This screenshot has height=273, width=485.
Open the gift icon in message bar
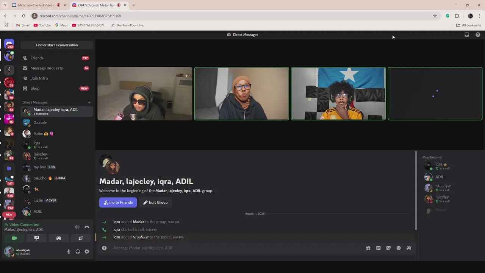[x=368, y=248]
